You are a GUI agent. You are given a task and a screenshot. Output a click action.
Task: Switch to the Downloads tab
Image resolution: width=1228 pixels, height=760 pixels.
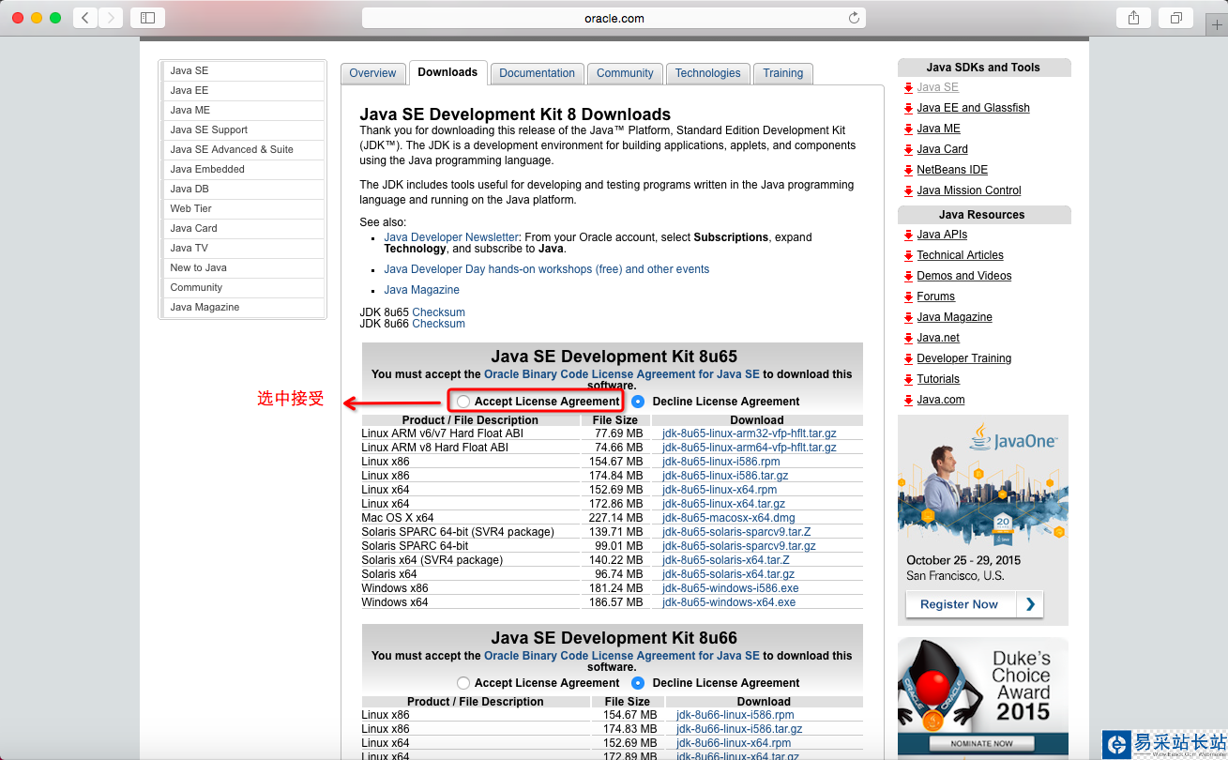point(447,72)
